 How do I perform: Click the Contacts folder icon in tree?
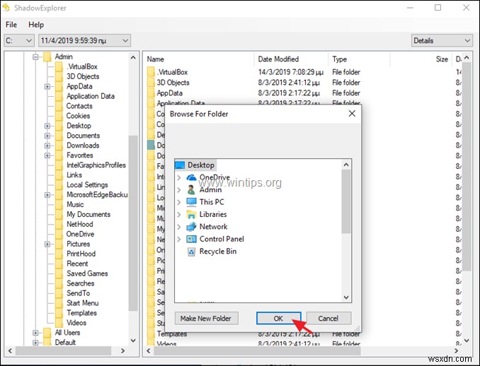pos(59,106)
